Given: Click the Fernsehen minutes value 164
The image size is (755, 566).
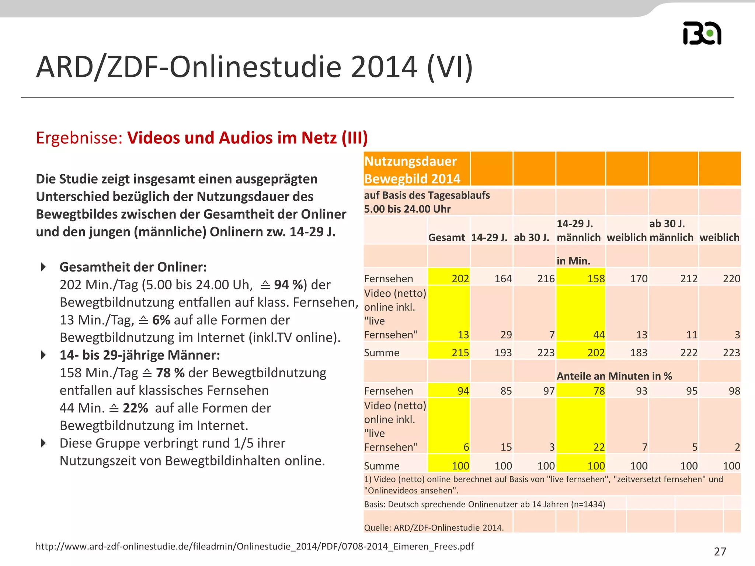Looking at the screenshot, I should 503,278.
